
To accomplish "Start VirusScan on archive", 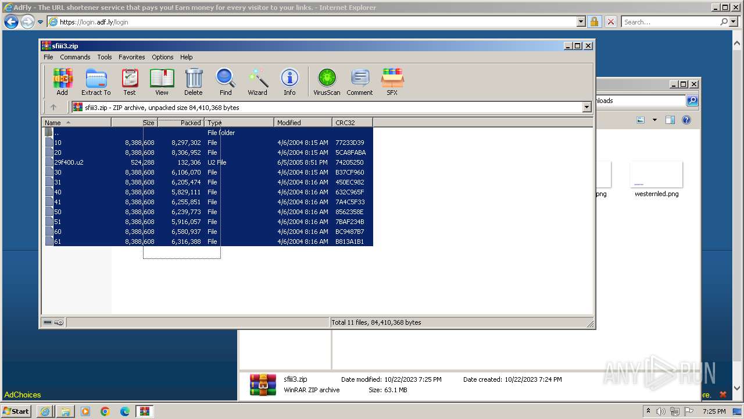I will pyautogui.click(x=327, y=81).
